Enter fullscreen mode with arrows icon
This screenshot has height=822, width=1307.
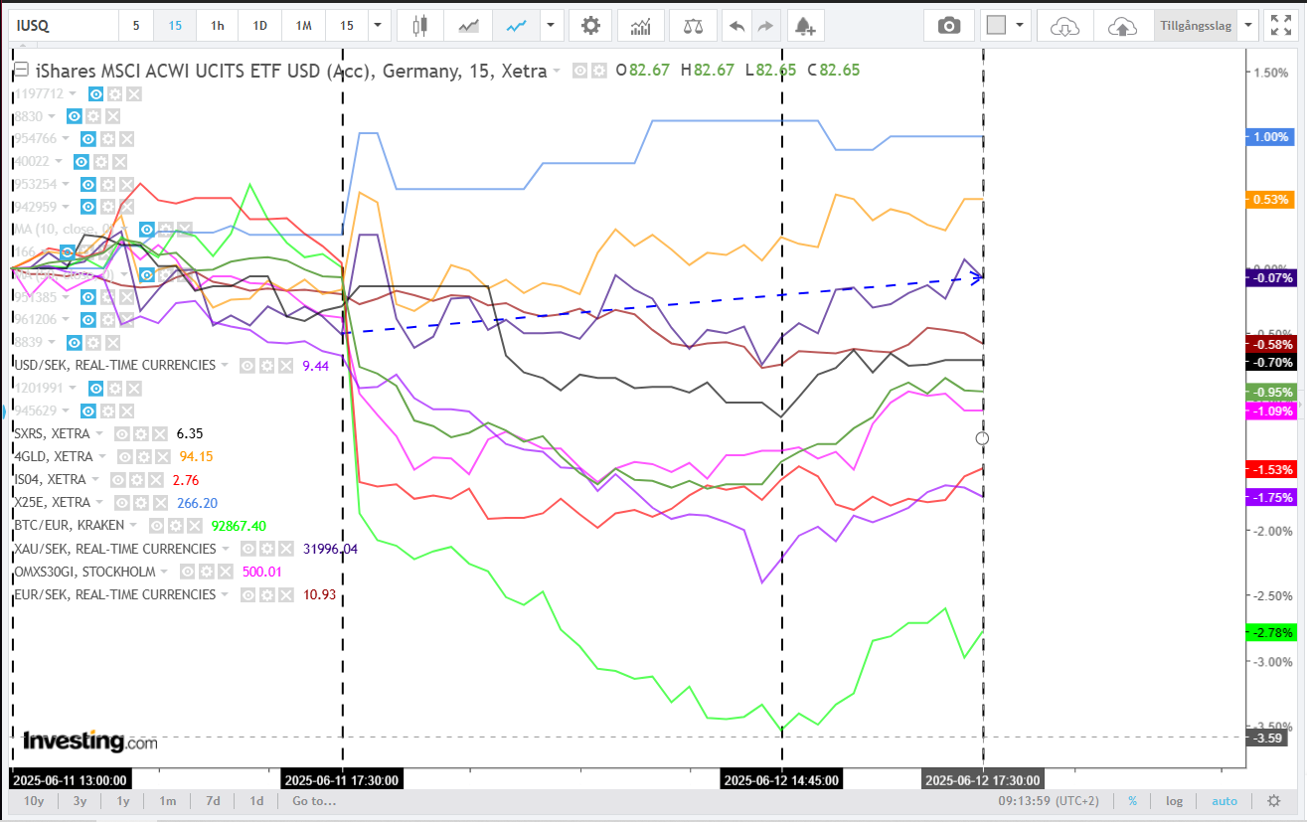1280,26
